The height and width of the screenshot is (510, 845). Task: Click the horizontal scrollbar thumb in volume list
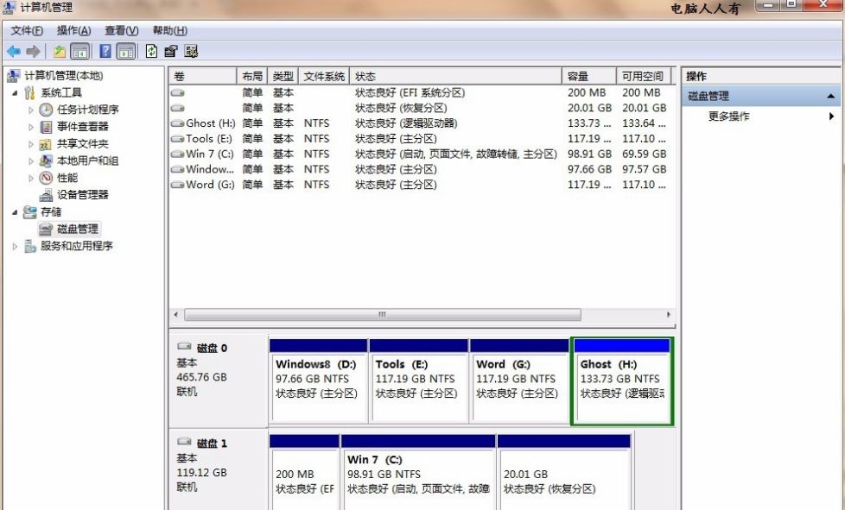[x=383, y=315]
